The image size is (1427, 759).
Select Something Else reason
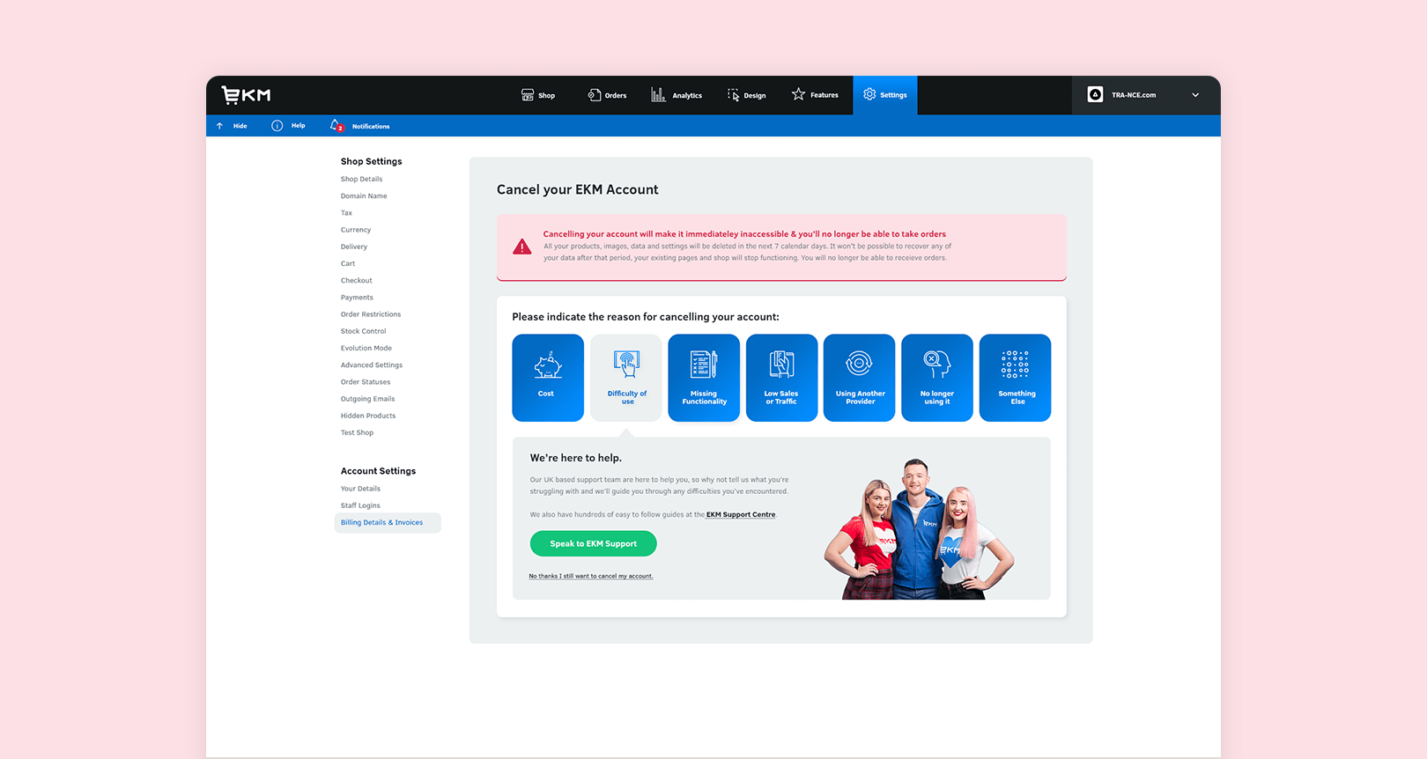point(1016,378)
